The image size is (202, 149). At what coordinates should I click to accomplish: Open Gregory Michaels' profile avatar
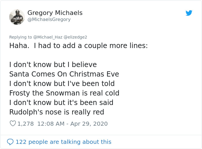(x=17, y=17)
